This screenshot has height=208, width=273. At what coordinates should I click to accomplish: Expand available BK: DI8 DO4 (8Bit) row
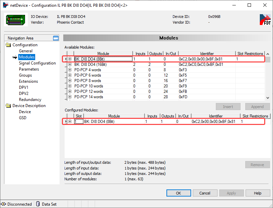(x=70, y=59)
